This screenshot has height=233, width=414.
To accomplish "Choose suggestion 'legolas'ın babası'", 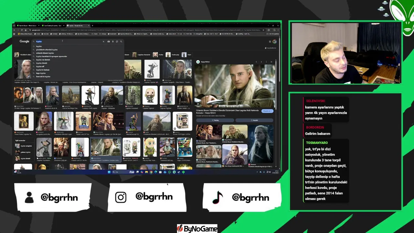I will coord(43,70).
